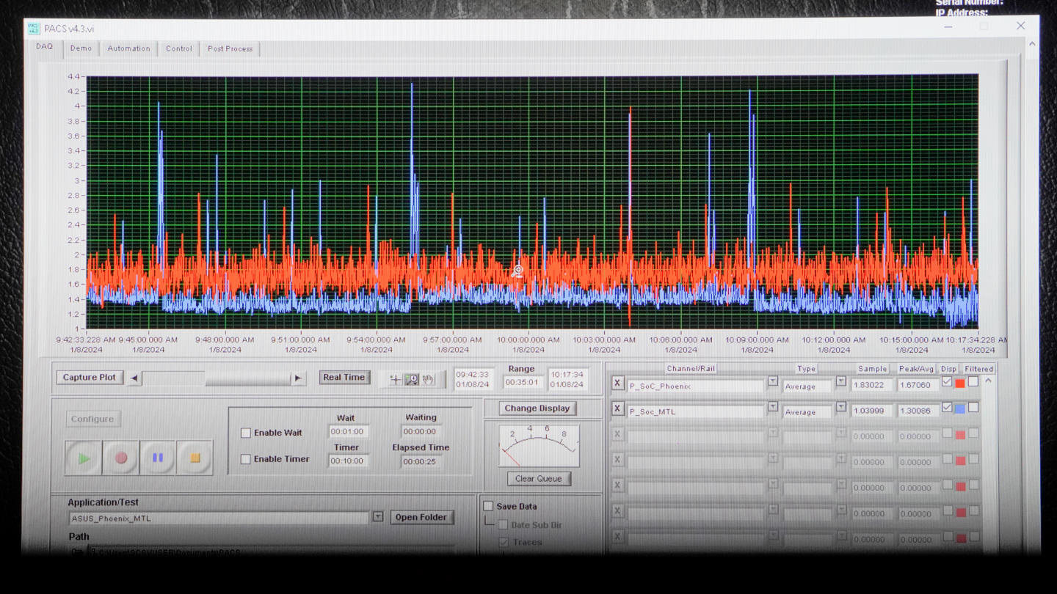Screen dimensions: 1057x594
Task: Select the crosshair cursor tool
Action: 395,379
